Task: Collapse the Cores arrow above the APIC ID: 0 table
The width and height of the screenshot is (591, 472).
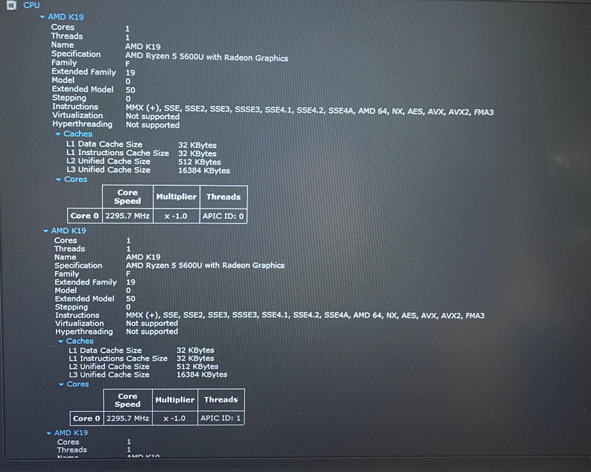Action: [x=59, y=179]
